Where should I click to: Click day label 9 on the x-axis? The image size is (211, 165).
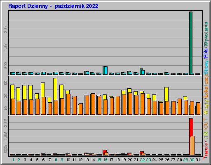click(62, 160)
